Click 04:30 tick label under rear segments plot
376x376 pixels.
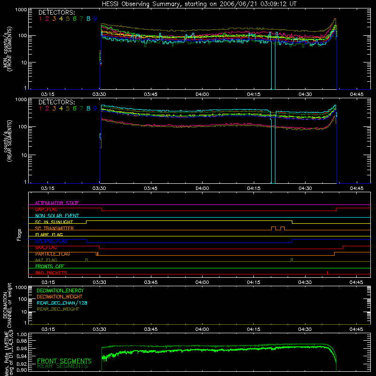[305, 188]
